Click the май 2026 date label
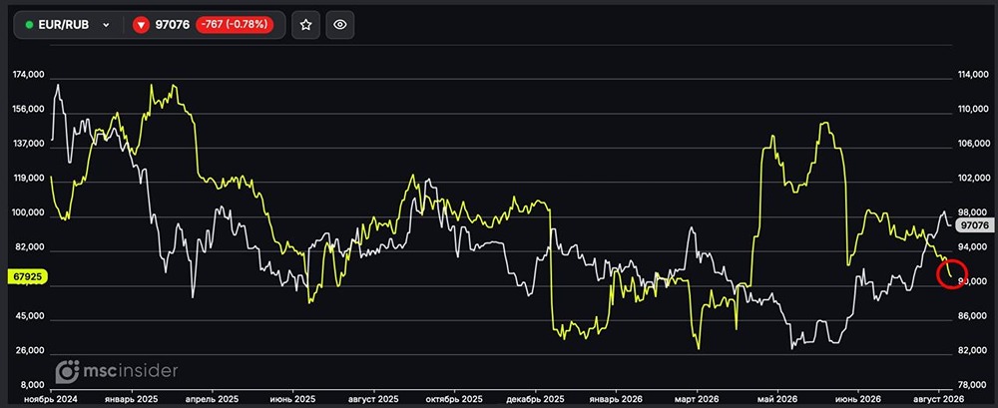The image size is (998, 408). [777, 398]
